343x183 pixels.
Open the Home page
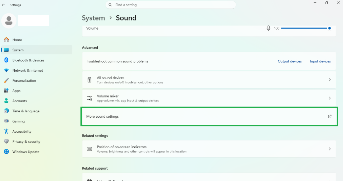(37, 40)
